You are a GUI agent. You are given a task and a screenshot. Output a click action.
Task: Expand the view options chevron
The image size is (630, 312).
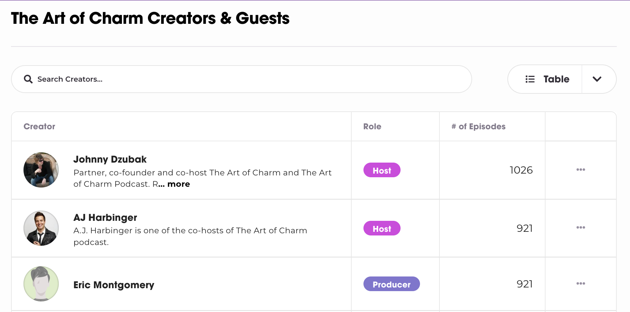tap(598, 79)
